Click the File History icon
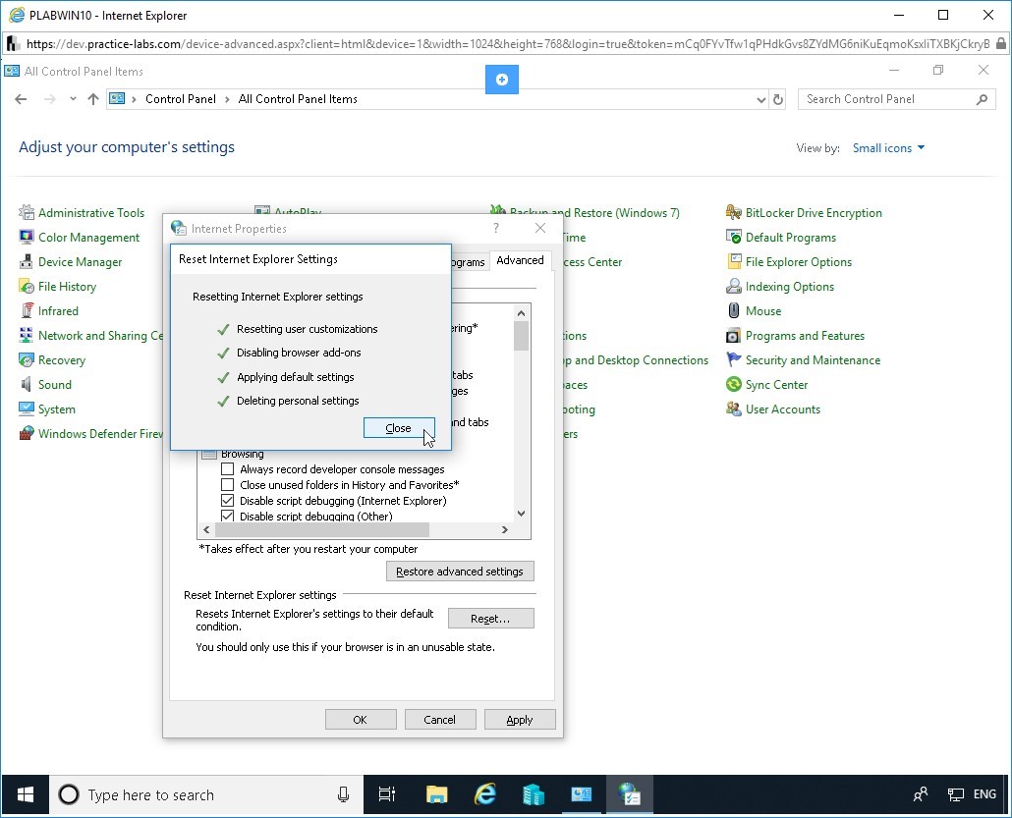 coord(27,286)
